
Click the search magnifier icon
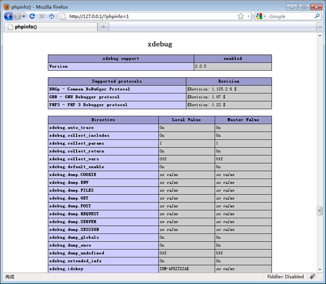tap(317, 16)
